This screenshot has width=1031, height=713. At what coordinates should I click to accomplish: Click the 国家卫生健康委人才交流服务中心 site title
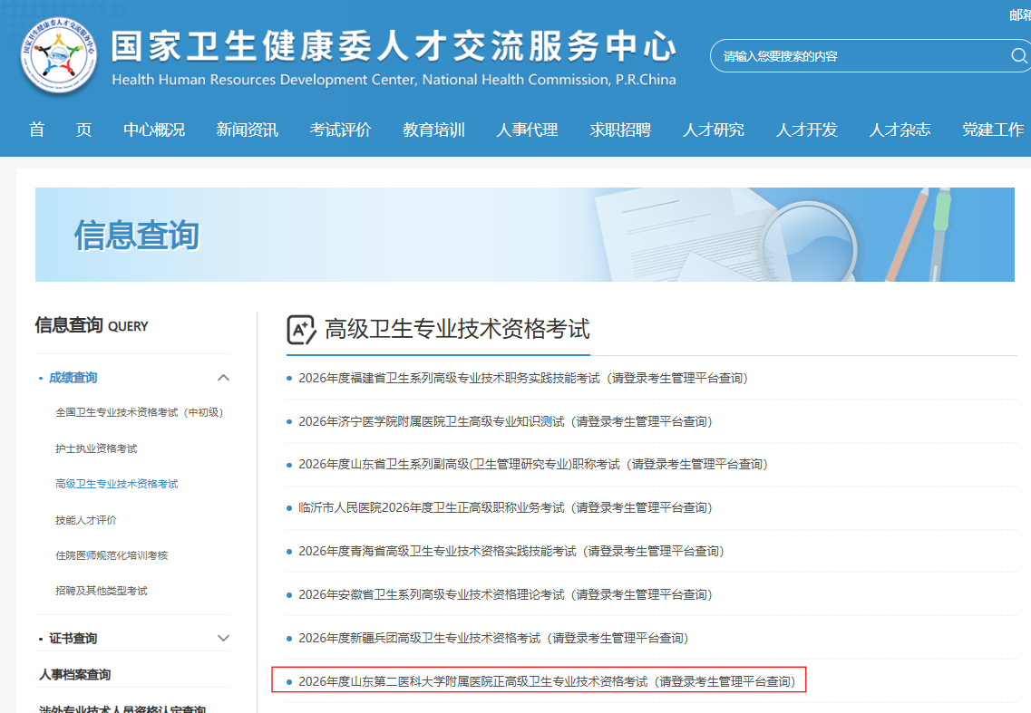point(394,46)
